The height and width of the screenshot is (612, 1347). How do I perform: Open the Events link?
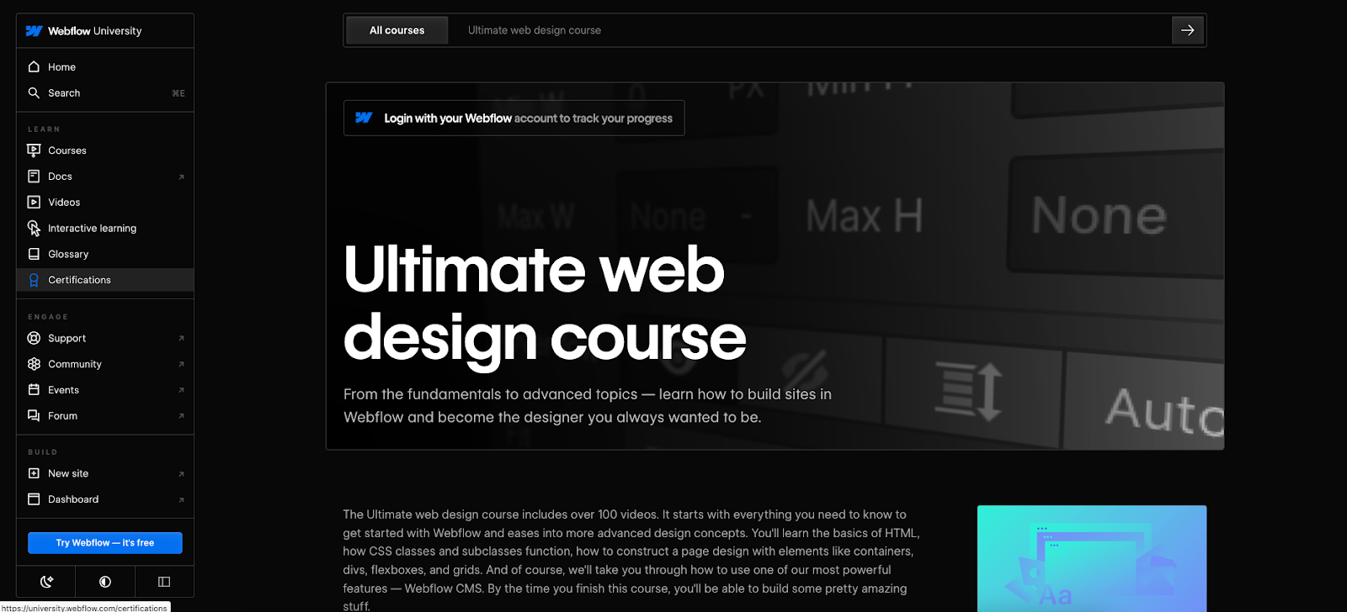pos(105,390)
